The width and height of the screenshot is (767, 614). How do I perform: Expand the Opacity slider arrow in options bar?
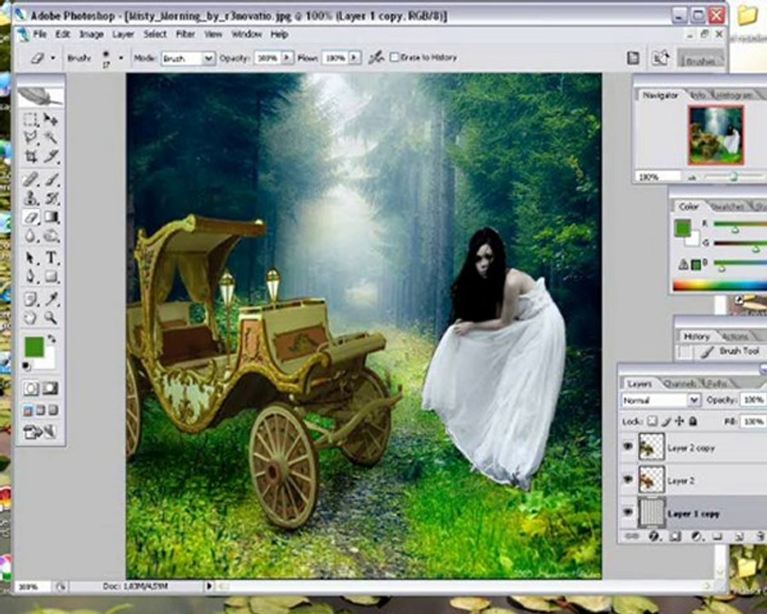coord(287,58)
